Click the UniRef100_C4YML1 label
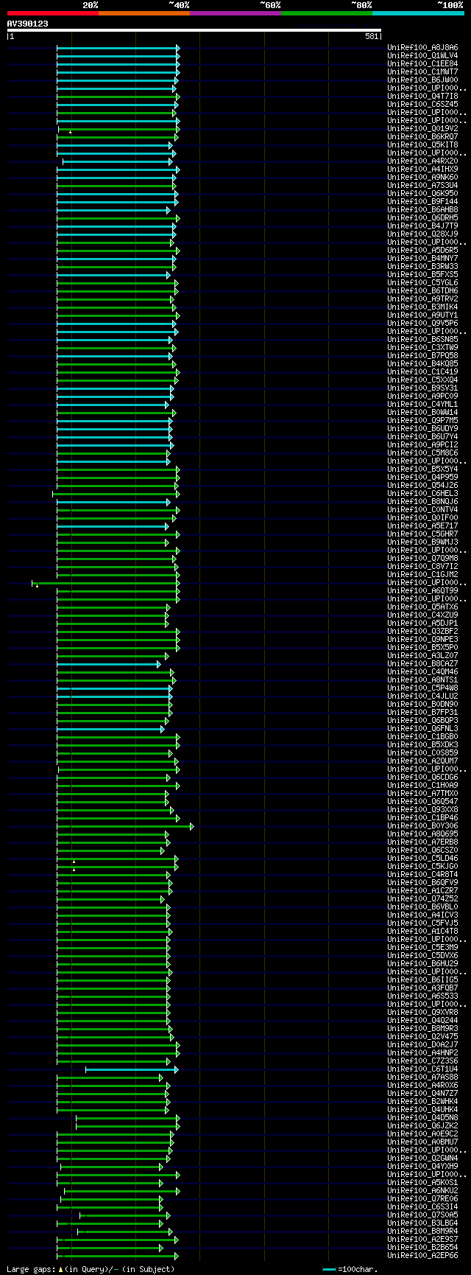Screen dimensions: 471x1275 click(x=422, y=405)
